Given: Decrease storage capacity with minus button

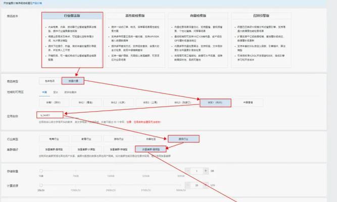Looking at the screenshot, I should [x=187, y=171].
